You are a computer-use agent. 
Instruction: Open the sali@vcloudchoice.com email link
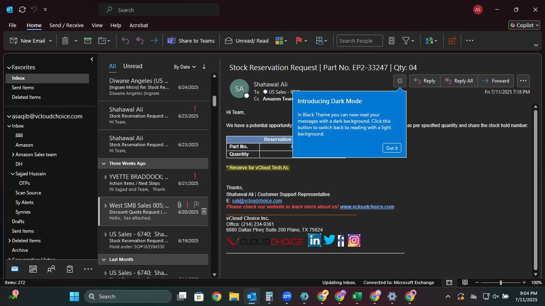(257, 201)
